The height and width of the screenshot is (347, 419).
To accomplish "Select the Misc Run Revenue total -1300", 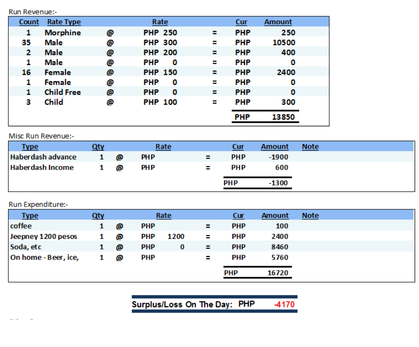I will [x=278, y=183].
